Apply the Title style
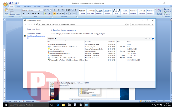This screenshot has height=109, width=175. point(116,12)
